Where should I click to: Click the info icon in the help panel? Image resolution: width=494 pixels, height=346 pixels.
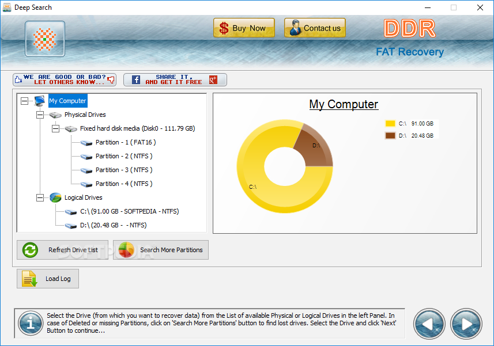31,323
